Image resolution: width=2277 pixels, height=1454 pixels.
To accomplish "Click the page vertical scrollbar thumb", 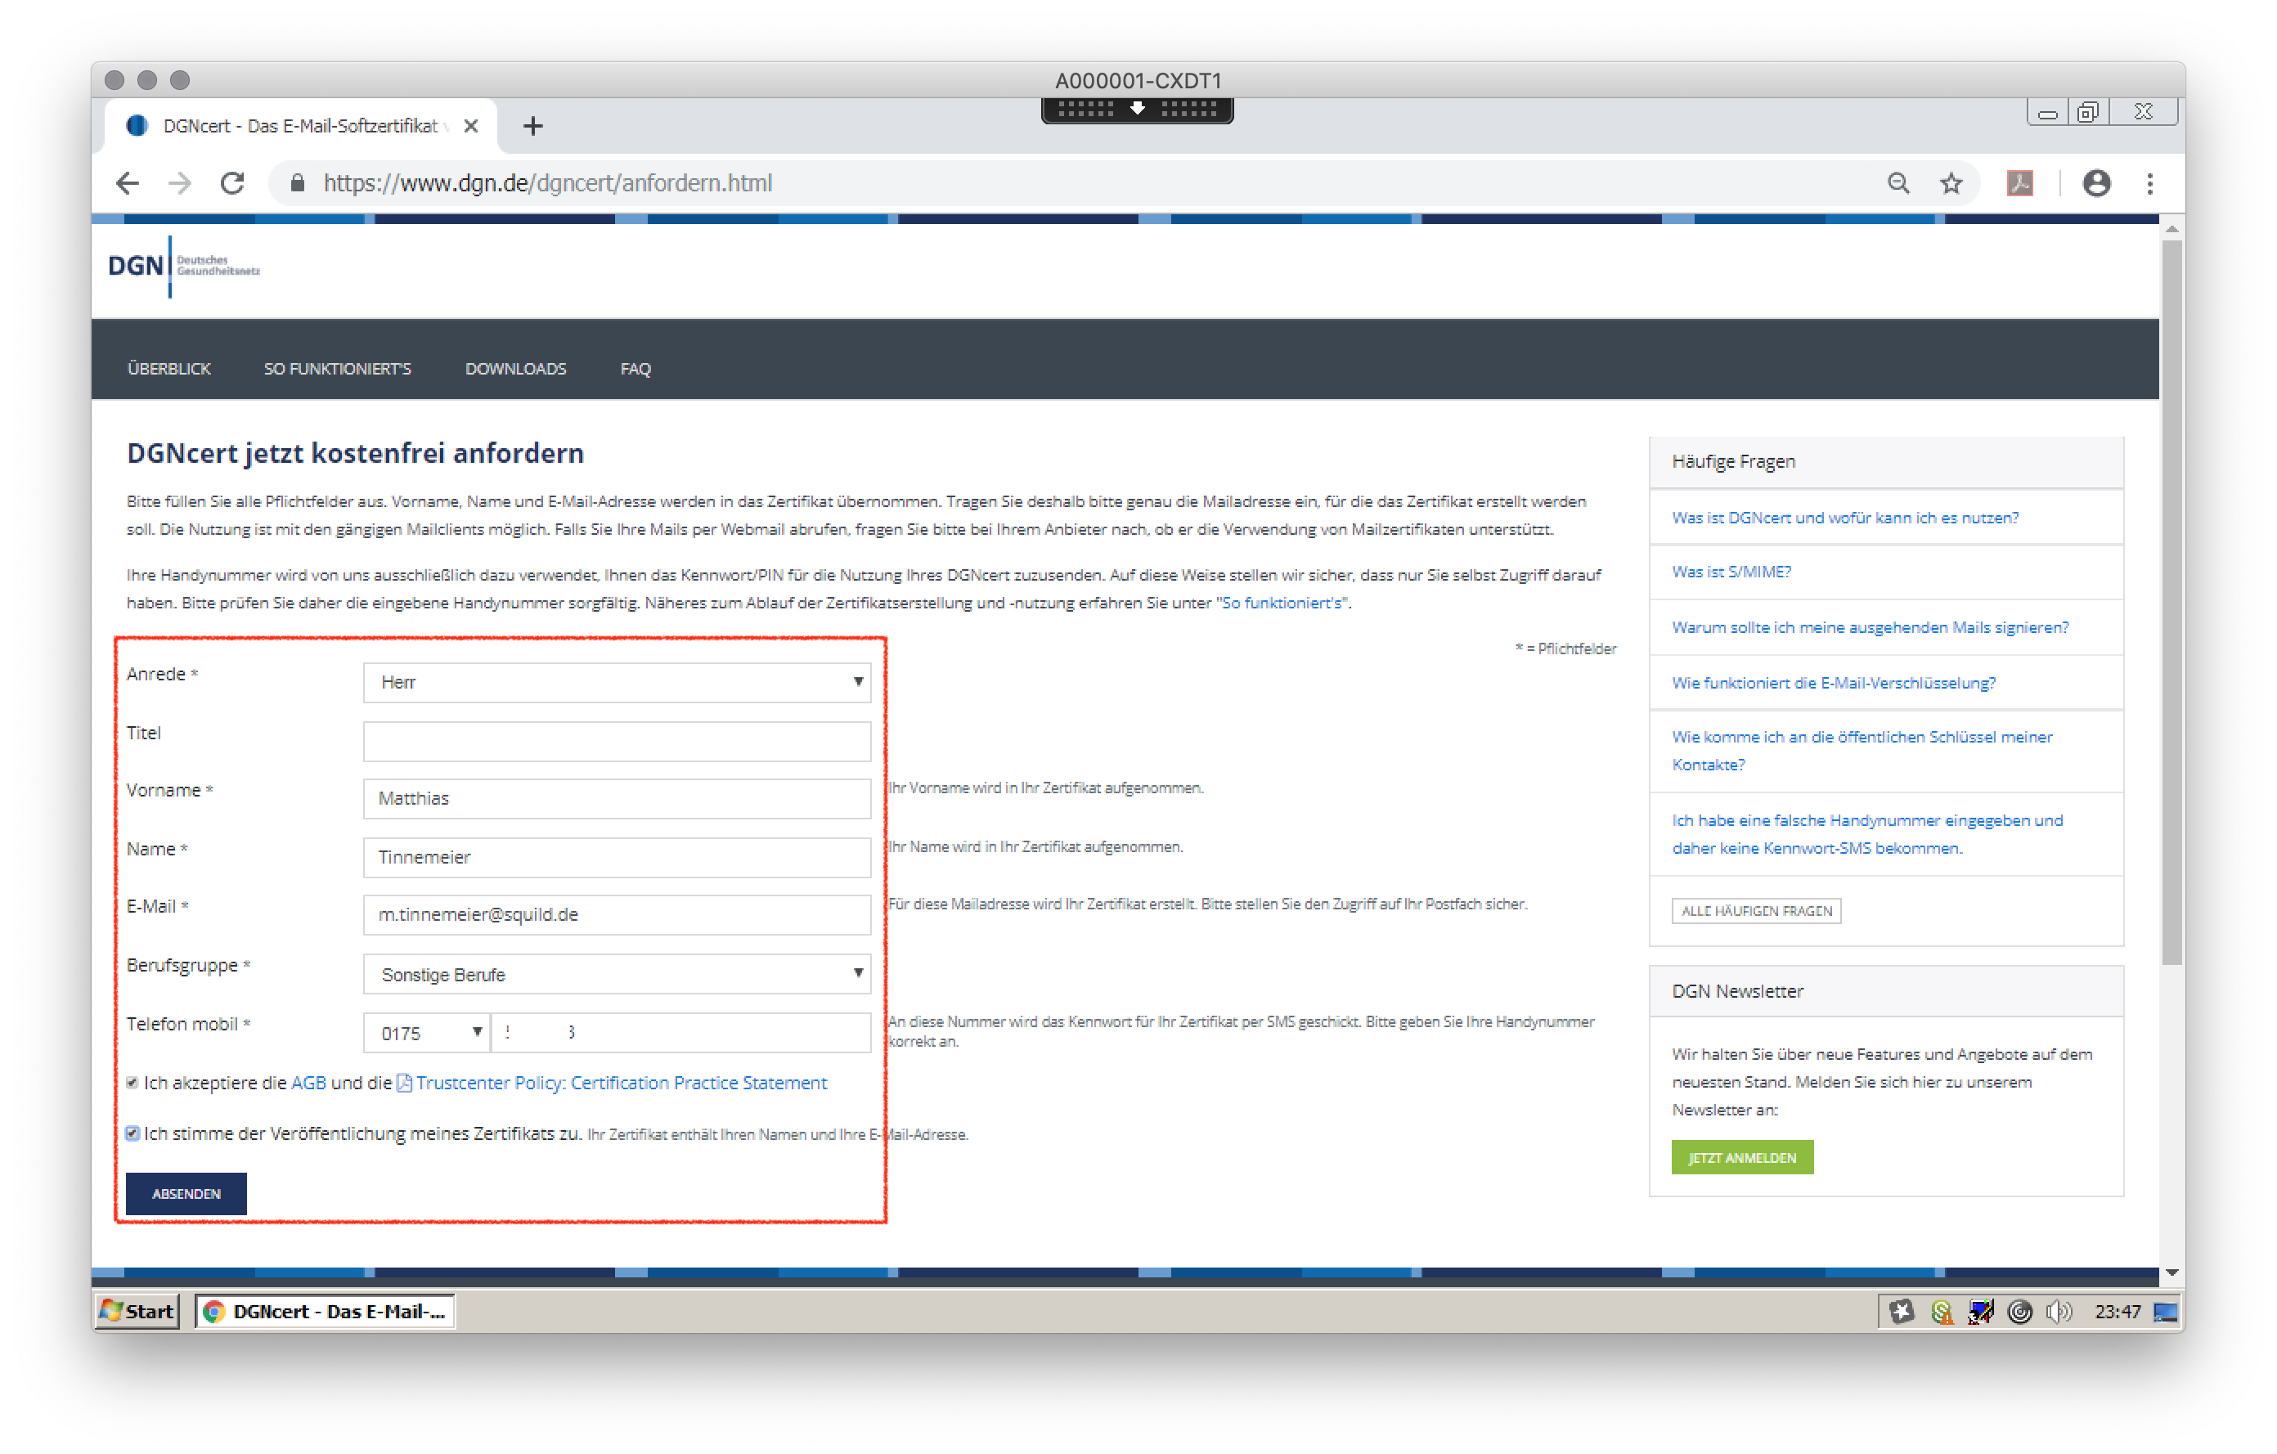I will 2171,601.
